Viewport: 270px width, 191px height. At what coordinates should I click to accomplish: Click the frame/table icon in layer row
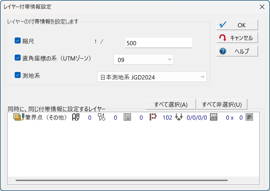(127, 118)
